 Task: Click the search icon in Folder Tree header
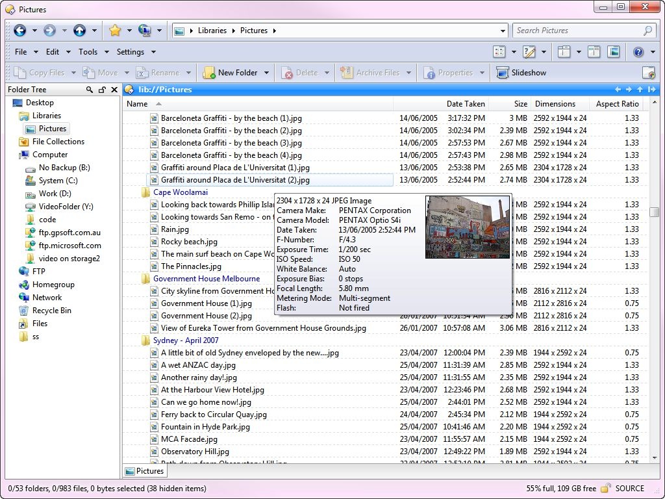pos(90,90)
